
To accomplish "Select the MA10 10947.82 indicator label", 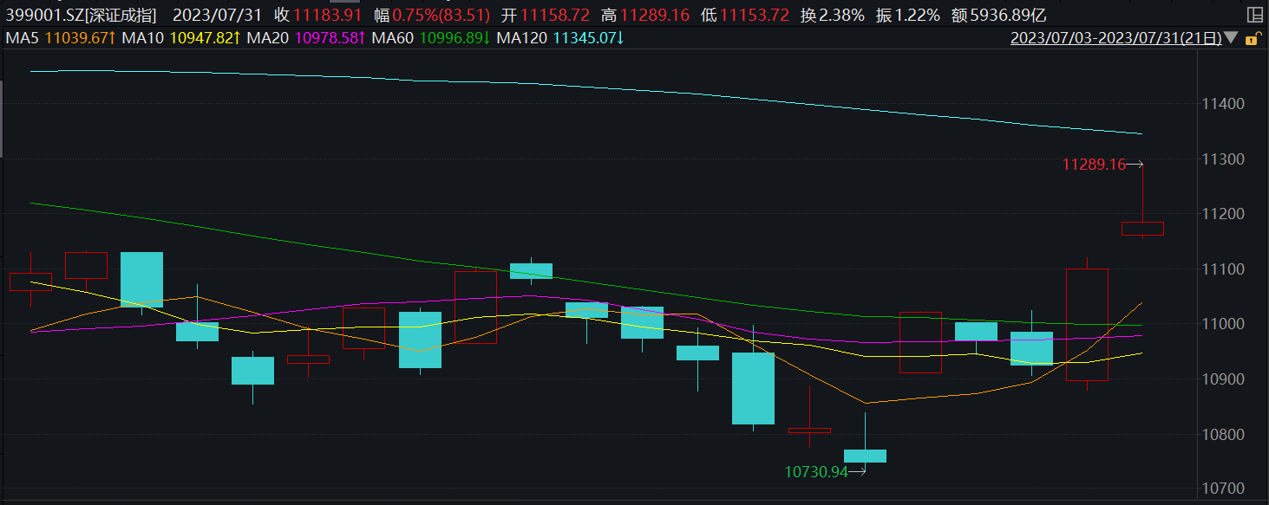I will (x=181, y=38).
